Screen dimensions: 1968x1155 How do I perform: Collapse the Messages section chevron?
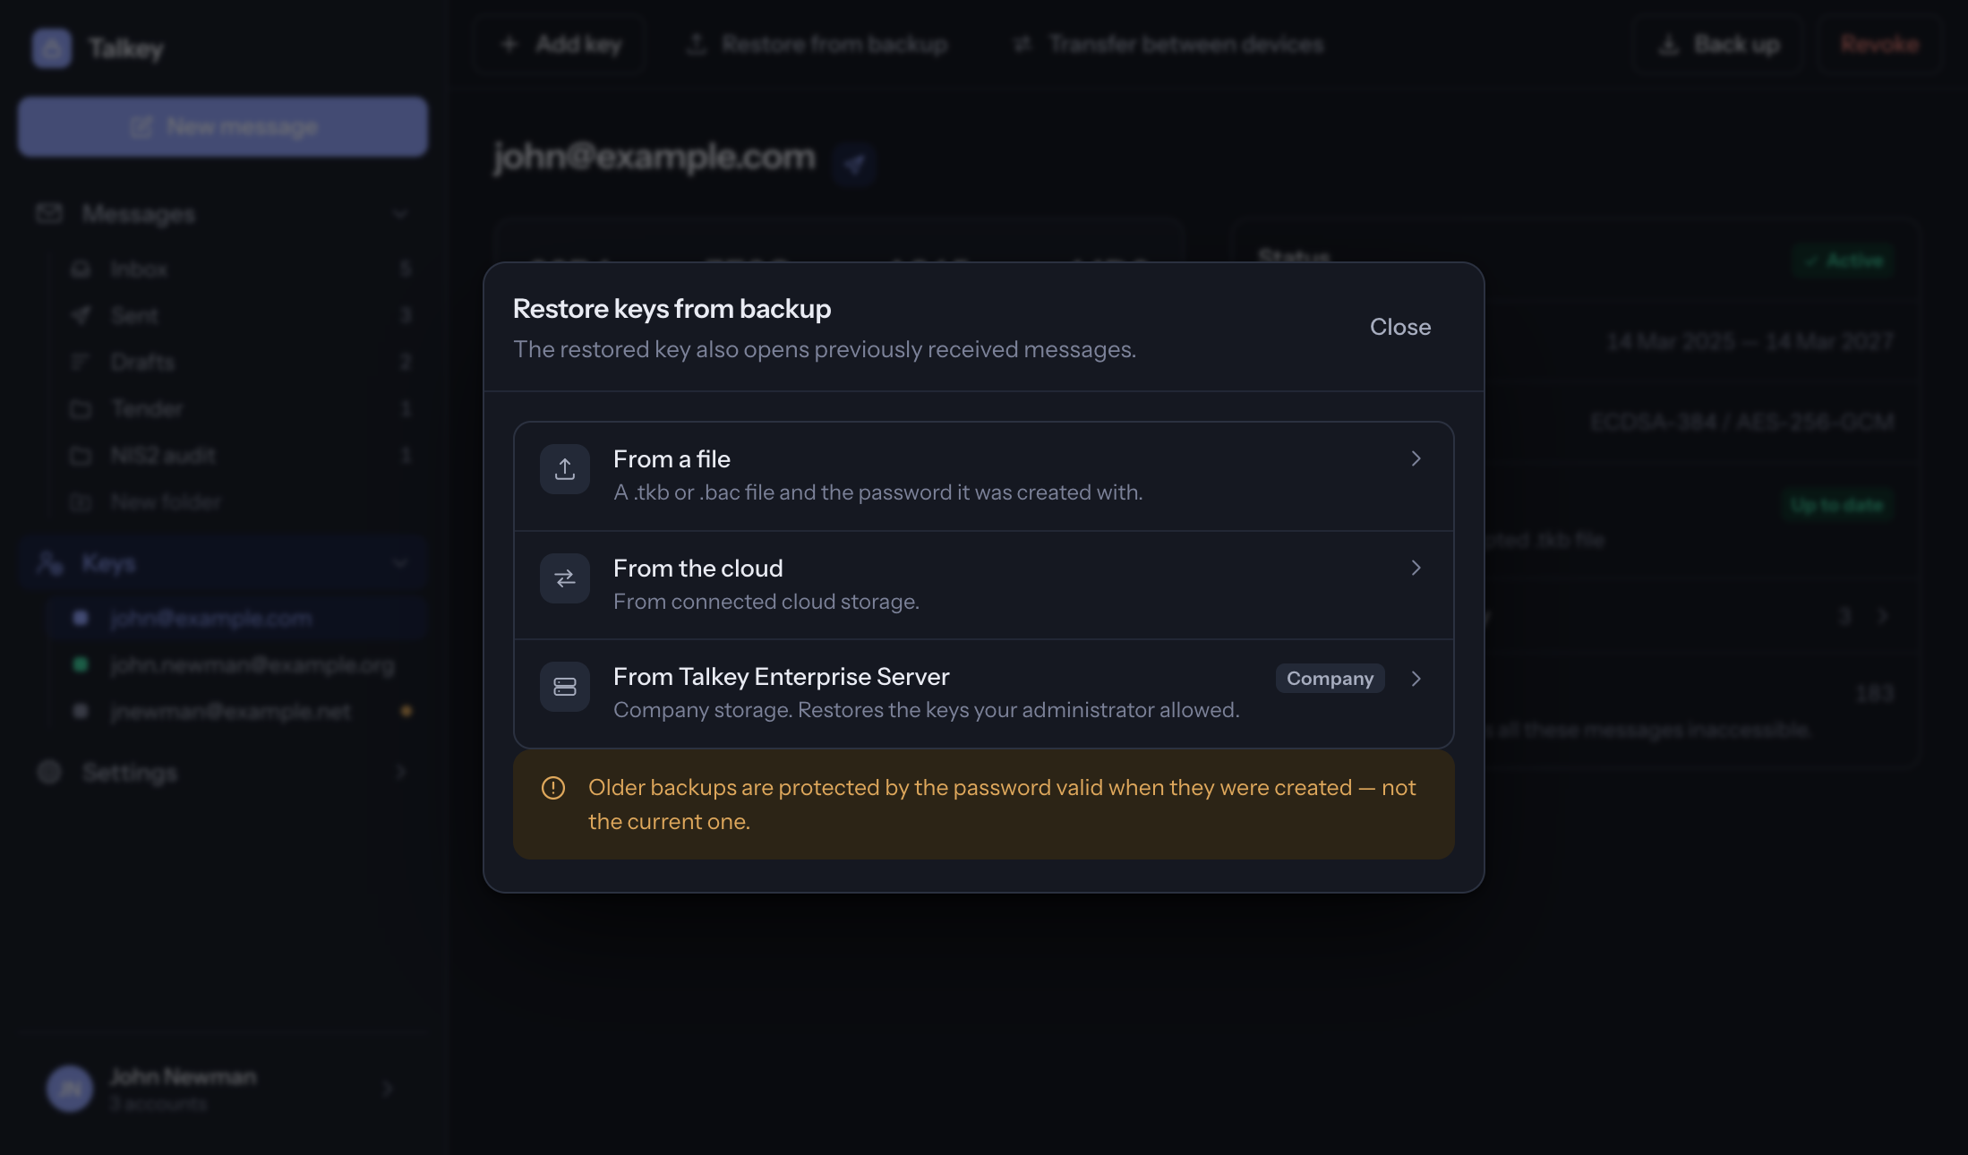click(x=400, y=214)
